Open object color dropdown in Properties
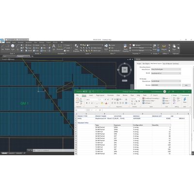The height and width of the screenshot is (194, 194). tap(142, 45)
